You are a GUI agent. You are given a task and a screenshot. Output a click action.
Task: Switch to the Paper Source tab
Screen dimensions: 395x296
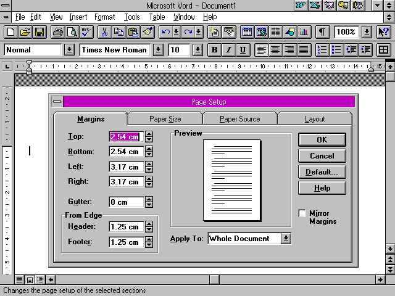pyautogui.click(x=240, y=119)
